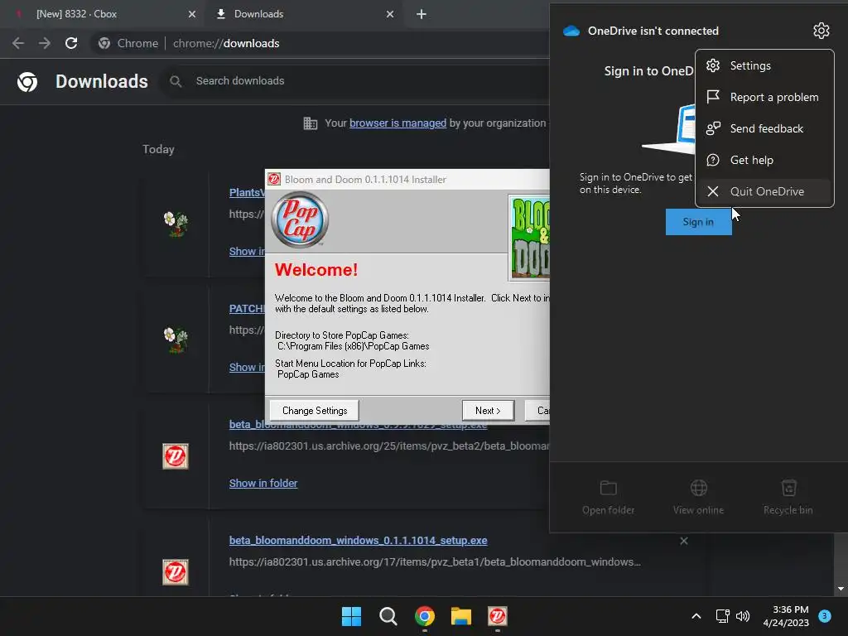Remove 0.1.1.1014 setup from downloads list

(x=683, y=541)
